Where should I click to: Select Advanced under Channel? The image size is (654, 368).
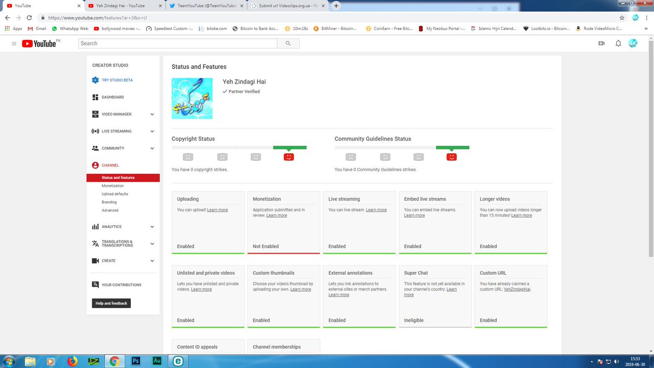(x=110, y=210)
